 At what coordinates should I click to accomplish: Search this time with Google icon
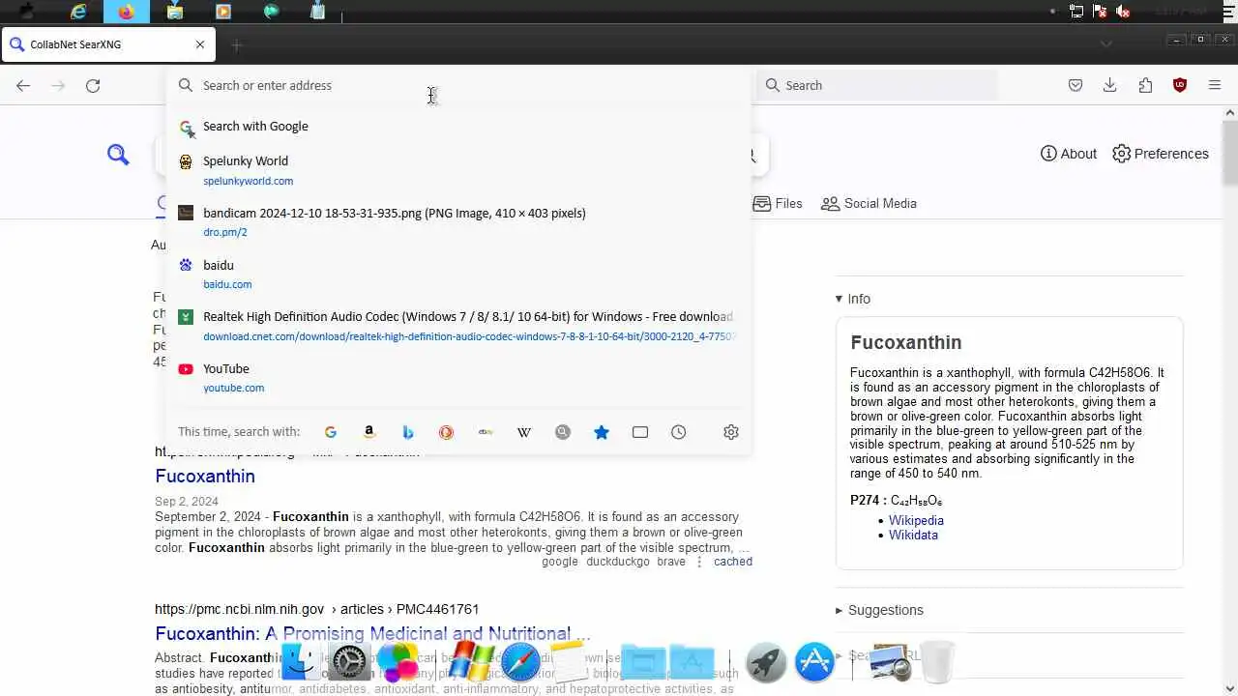331,432
